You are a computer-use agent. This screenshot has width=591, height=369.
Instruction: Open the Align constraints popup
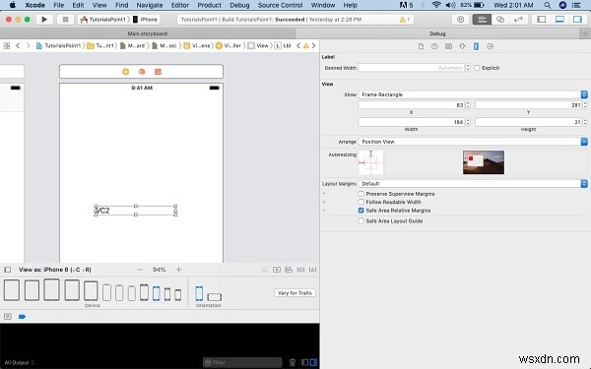coord(289,270)
